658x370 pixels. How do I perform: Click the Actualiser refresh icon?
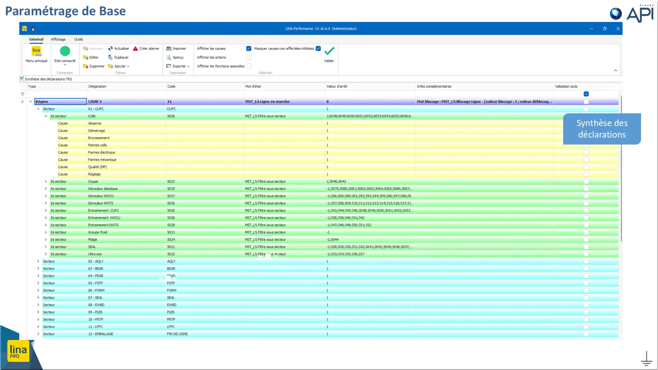tap(111, 49)
